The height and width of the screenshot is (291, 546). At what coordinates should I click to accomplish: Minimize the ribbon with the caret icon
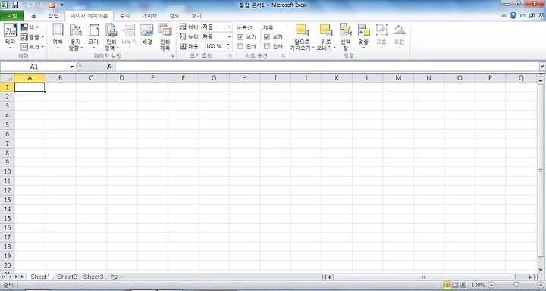[x=504, y=16]
